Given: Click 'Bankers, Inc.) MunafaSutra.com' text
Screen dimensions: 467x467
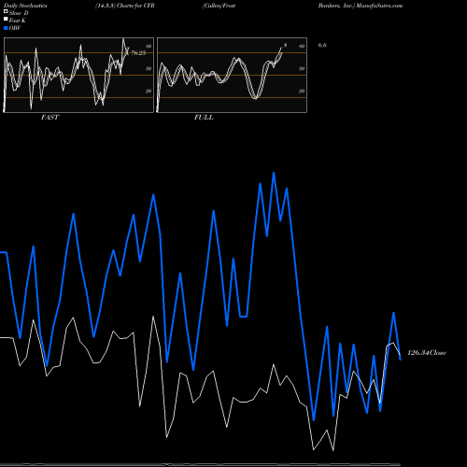Looking at the screenshot, I should (361, 6).
